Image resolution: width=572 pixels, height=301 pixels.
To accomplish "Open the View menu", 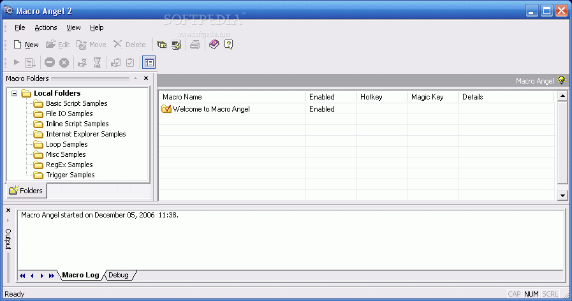I will tap(73, 27).
